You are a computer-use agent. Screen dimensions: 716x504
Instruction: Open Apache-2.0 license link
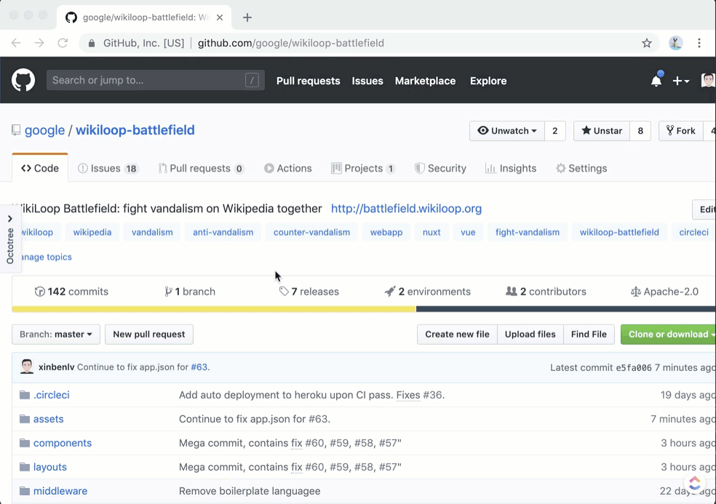pos(664,291)
